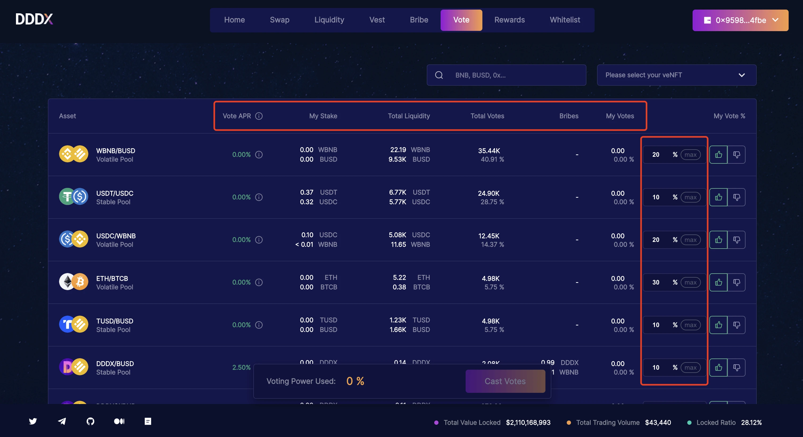Click the Cast Votes button

[505, 381]
